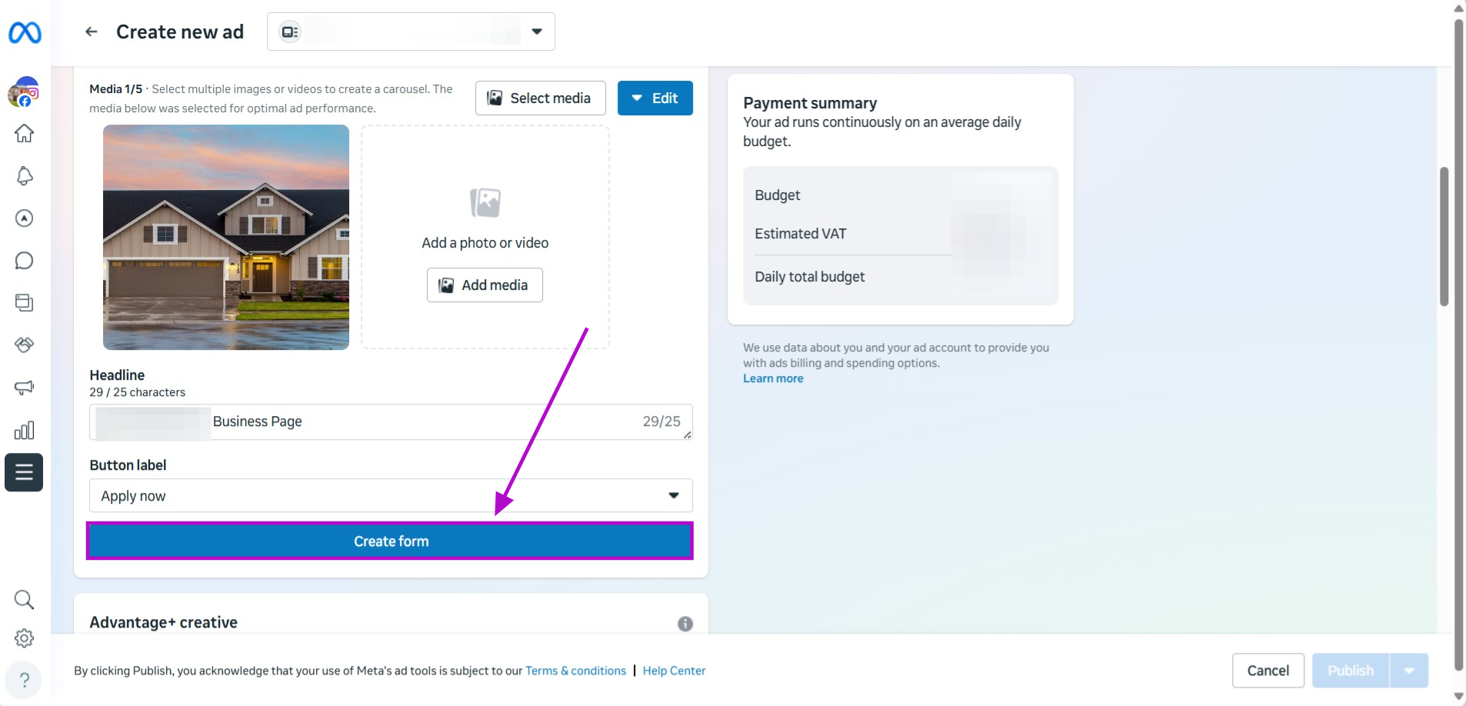Open Settings gear in sidebar
Viewport: 1469px width, 706px height.
[x=25, y=638]
